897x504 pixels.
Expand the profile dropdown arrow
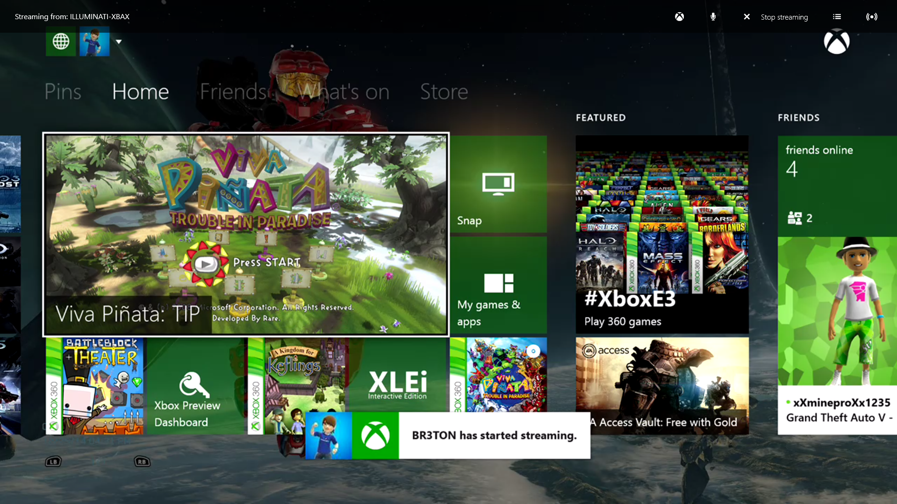tap(119, 42)
